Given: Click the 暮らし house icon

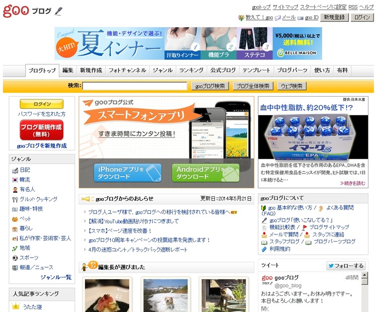Looking at the screenshot, I should (x=15, y=229).
